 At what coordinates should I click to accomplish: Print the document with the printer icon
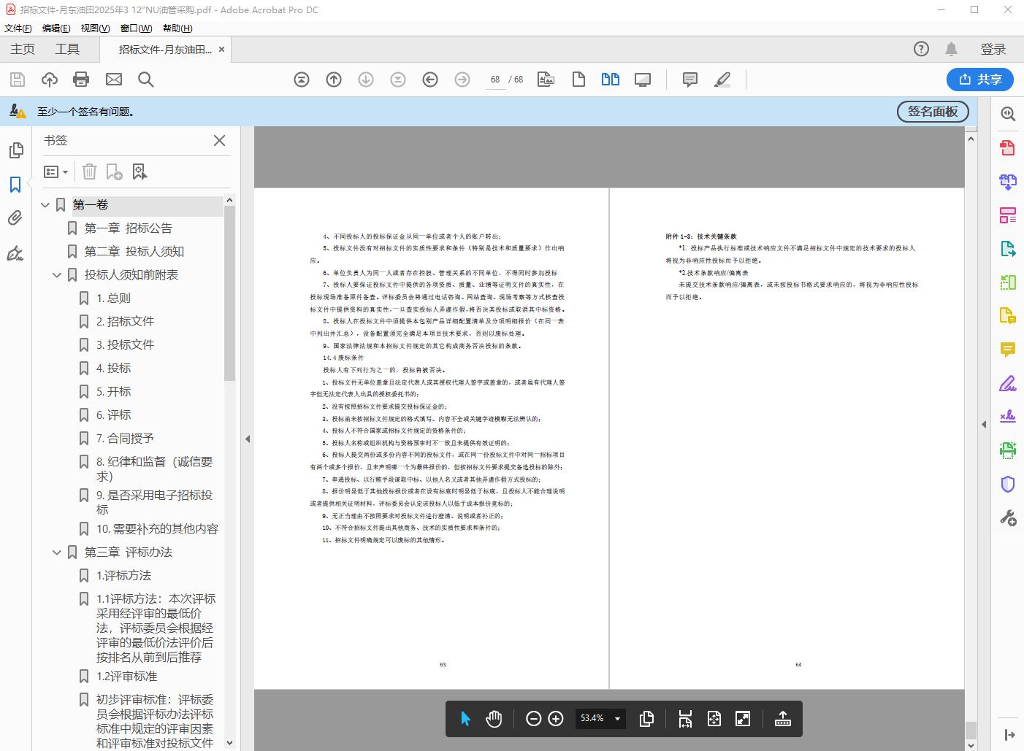pyautogui.click(x=81, y=80)
